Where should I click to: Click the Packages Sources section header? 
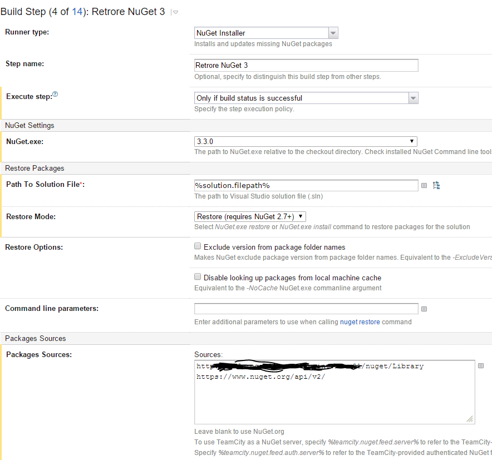coord(36,339)
